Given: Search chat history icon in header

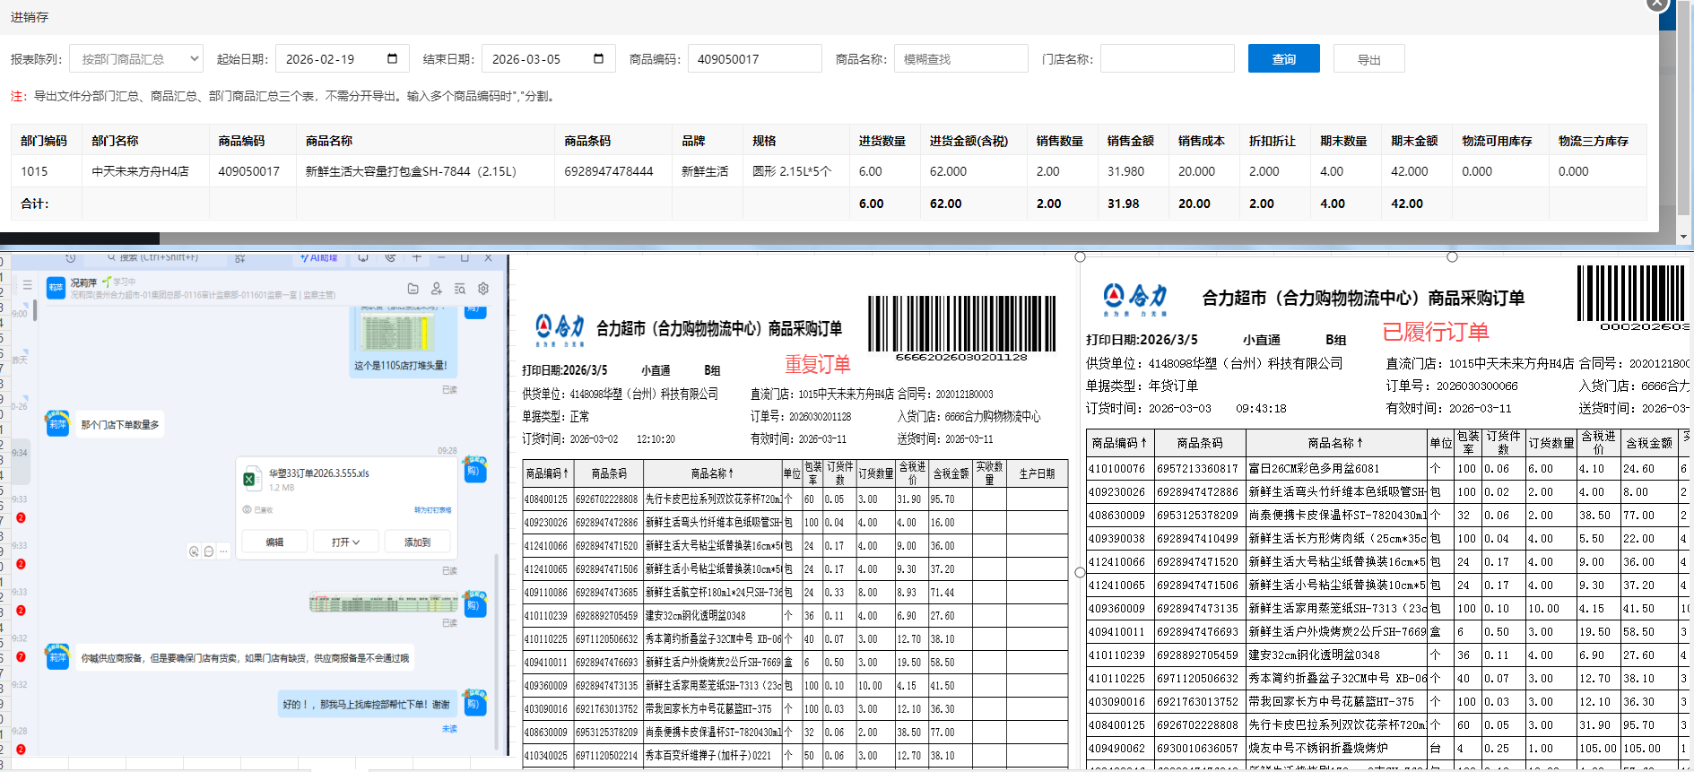Looking at the screenshot, I should point(459,289).
